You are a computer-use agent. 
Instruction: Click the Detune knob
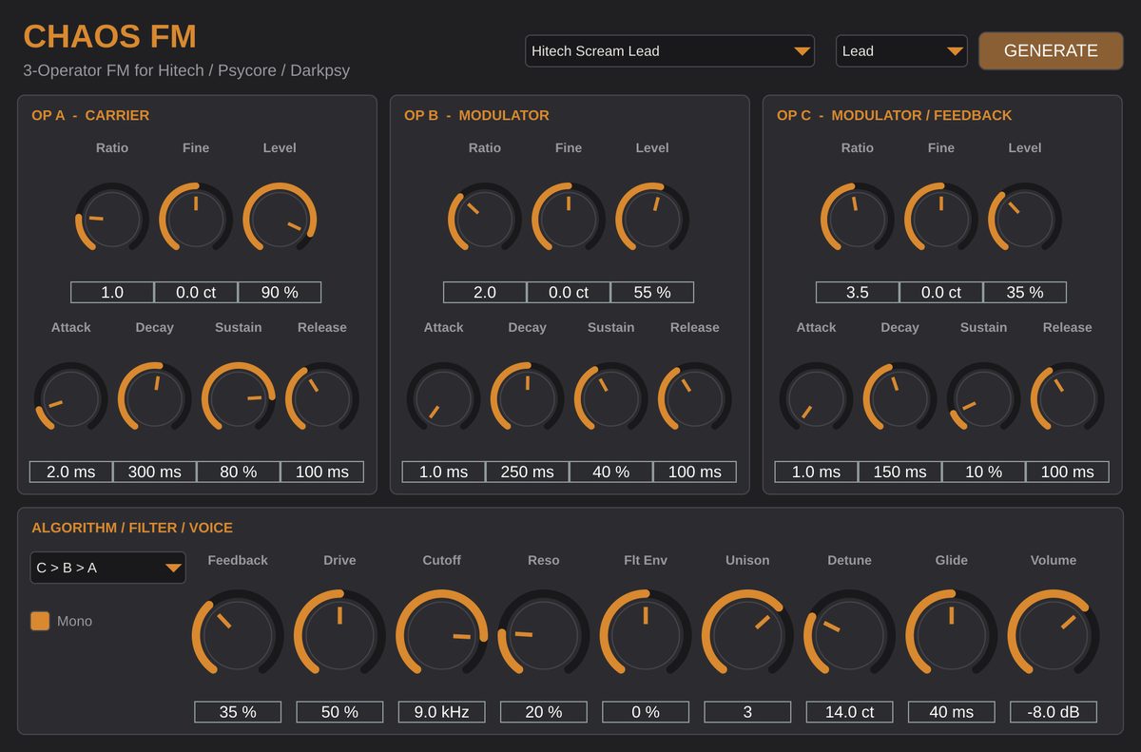849,635
